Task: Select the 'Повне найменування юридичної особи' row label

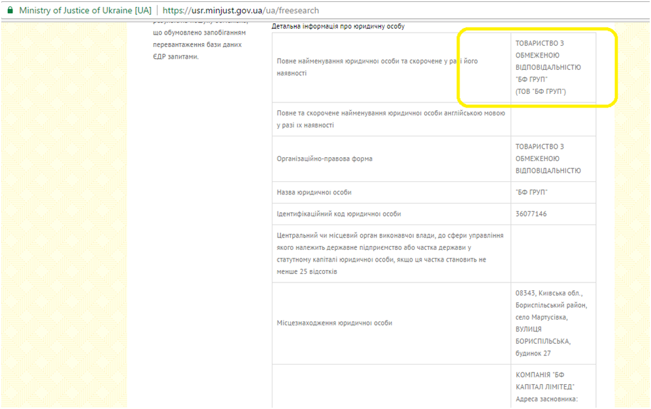Action: [377, 67]
